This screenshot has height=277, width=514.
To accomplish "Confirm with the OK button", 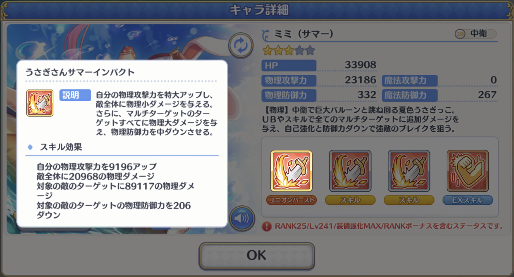I will (x=256, y=256).
